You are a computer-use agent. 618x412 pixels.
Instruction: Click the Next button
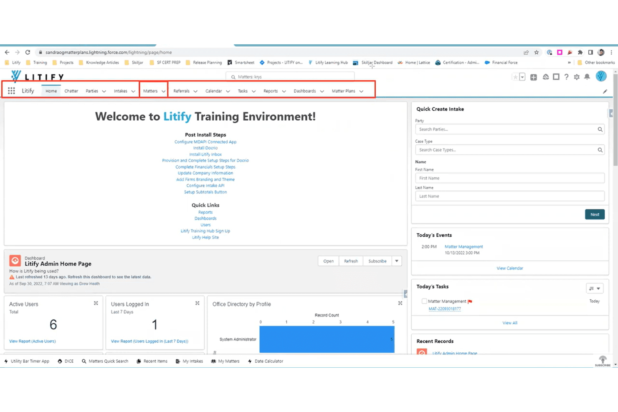pos(595,215)
